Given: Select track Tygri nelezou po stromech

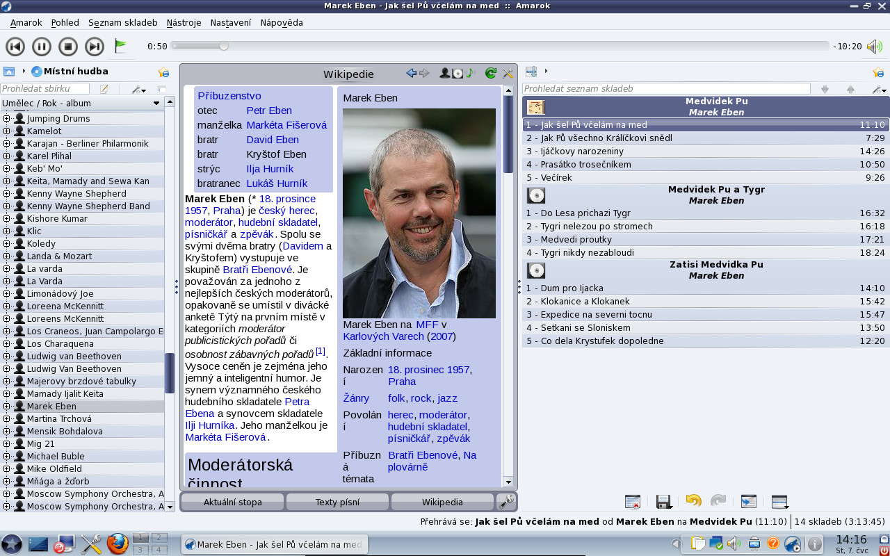Looking at the screenshot, I should coord(706,227).
